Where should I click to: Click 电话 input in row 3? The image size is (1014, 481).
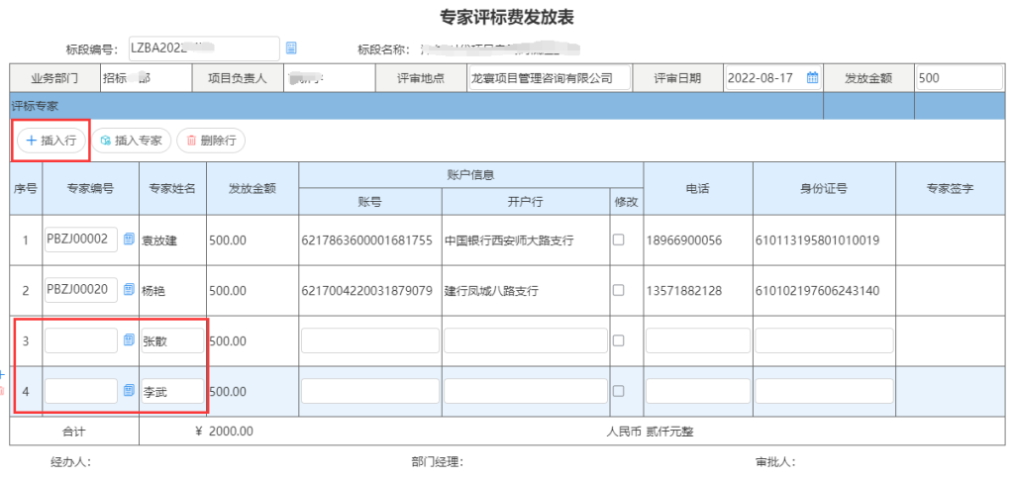(x=698, y=340)
